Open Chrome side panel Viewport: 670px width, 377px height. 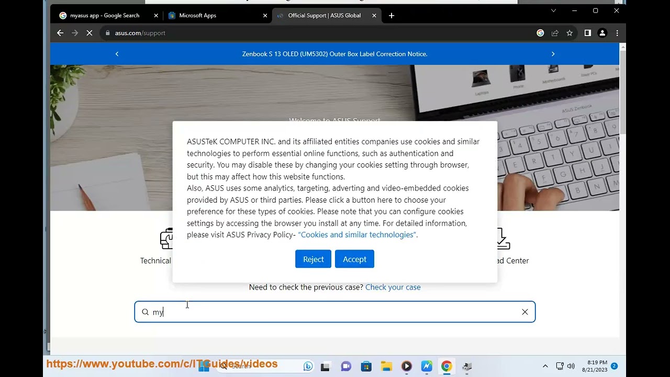[x=588, y=33]
